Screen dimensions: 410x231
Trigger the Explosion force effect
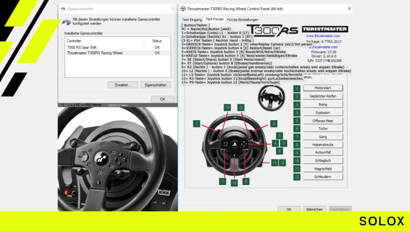tap(323, 113)
